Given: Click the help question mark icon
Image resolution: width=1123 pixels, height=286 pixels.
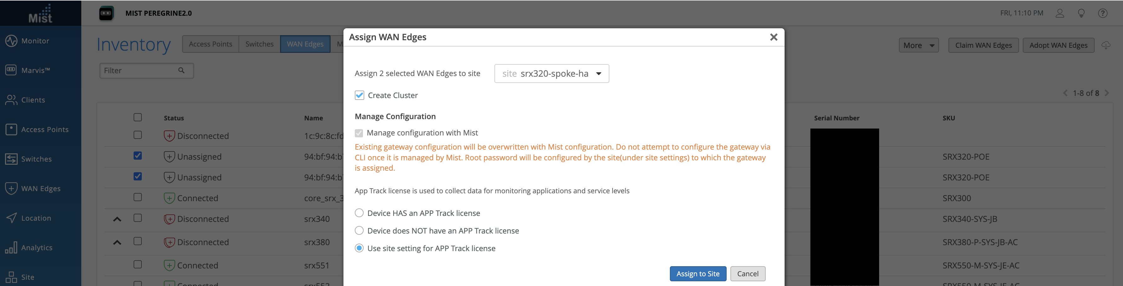Looking at the screenshot, I should pos(1103,13).
